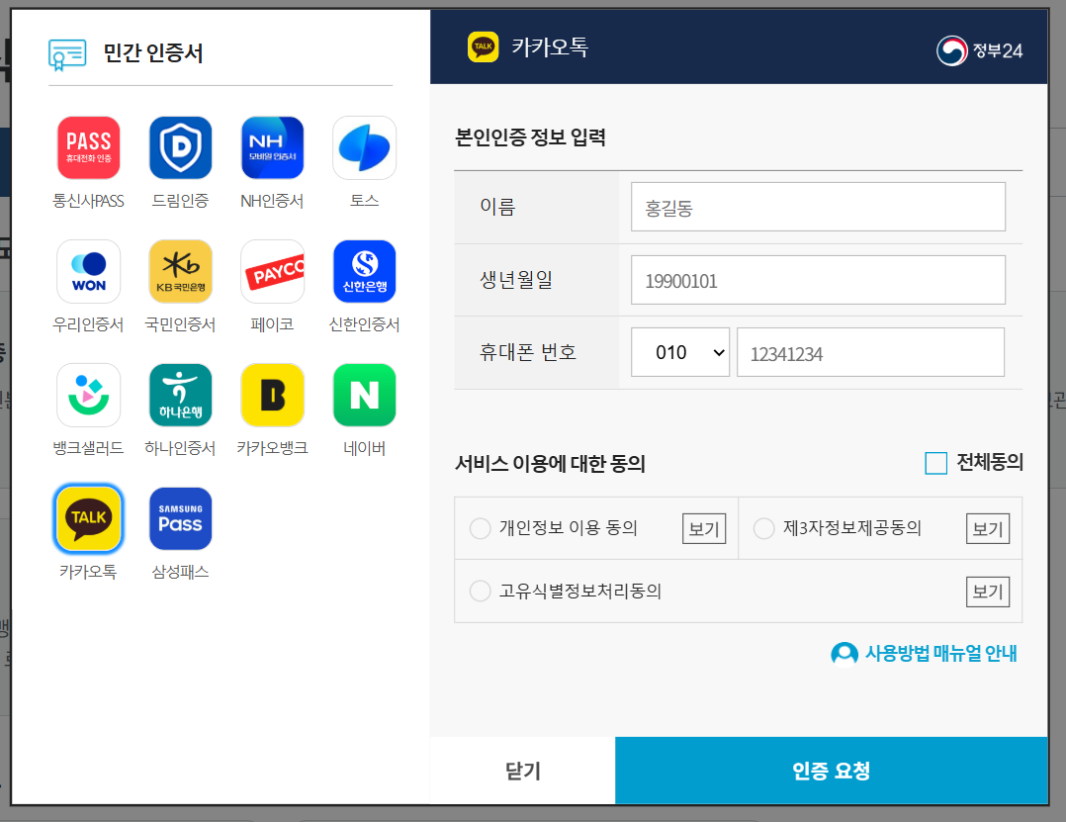
Task: View 개인정보 이용 동의 details via 보기
Action: tap(704, 529)
